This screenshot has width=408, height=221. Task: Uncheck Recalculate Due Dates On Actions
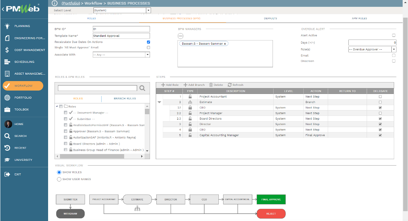click(x=148, y=42)
